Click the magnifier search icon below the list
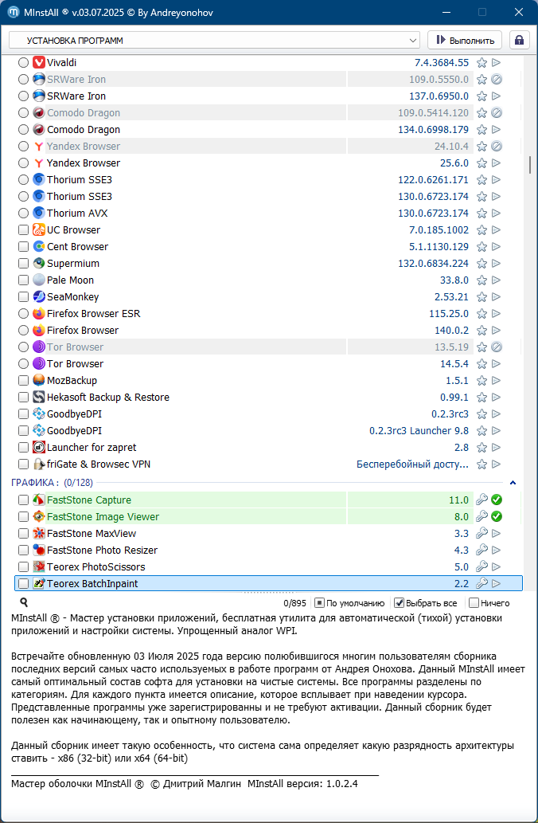 [x=24, y=602]
